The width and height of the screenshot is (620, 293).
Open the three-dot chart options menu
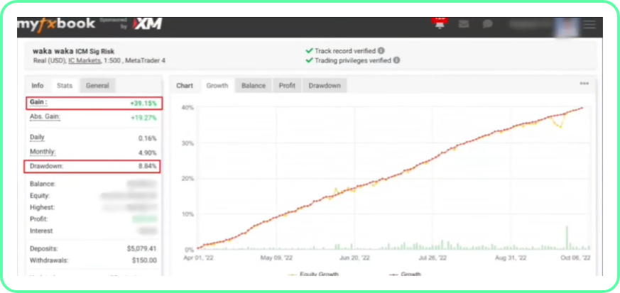click(584, 84)
